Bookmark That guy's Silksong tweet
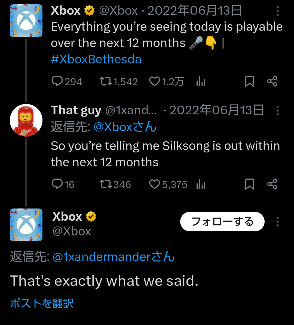Image resolution: width=294 pixels, height=325 pixels. [x=249, y=184]
